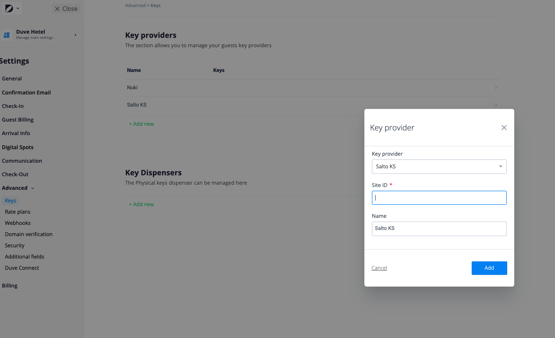Go to Guest Billing settings
Screen dimensions: 555x338
coord(18,120)
